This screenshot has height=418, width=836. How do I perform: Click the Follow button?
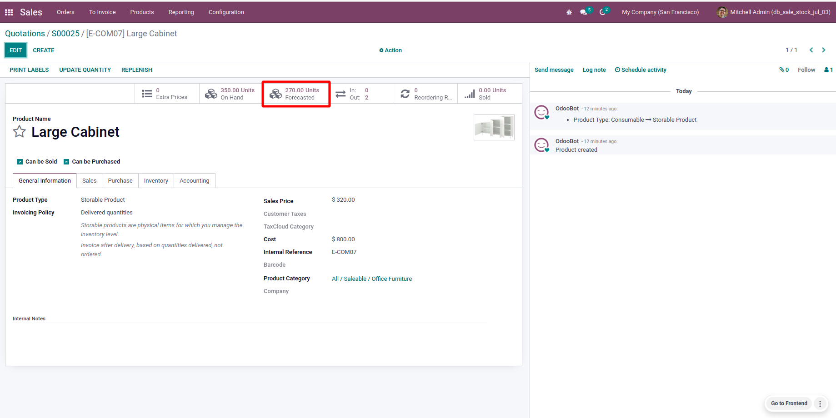(x=806, y=70)
